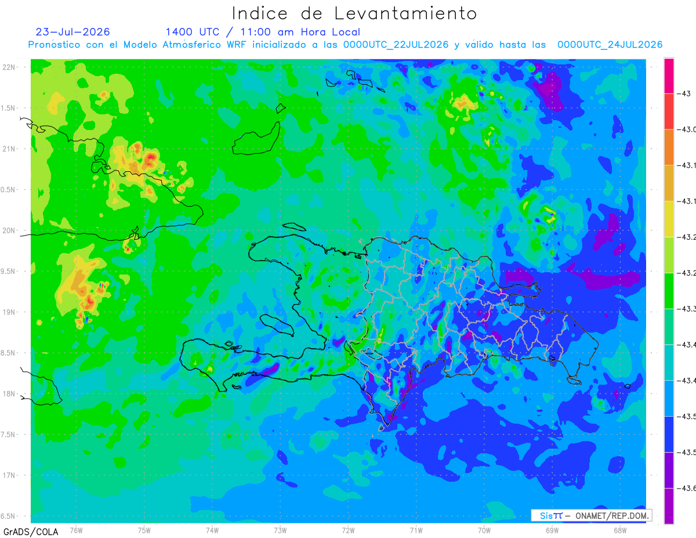Viewport: 696px width, 538px height.
Task: Select the '23-Jul-2026' date label
Action: pyautogui.click(x=72, y=32)
